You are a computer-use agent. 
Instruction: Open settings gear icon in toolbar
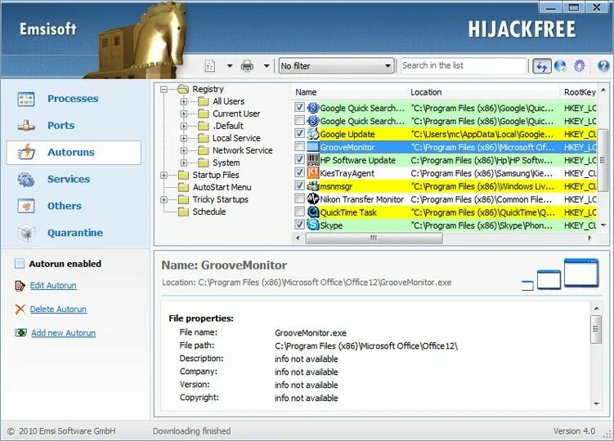tap(579, 65)
